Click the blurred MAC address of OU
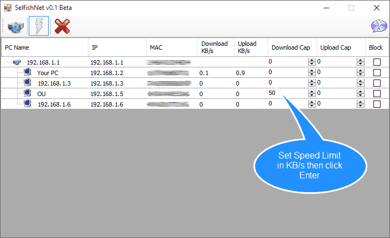 click(169, 94)
